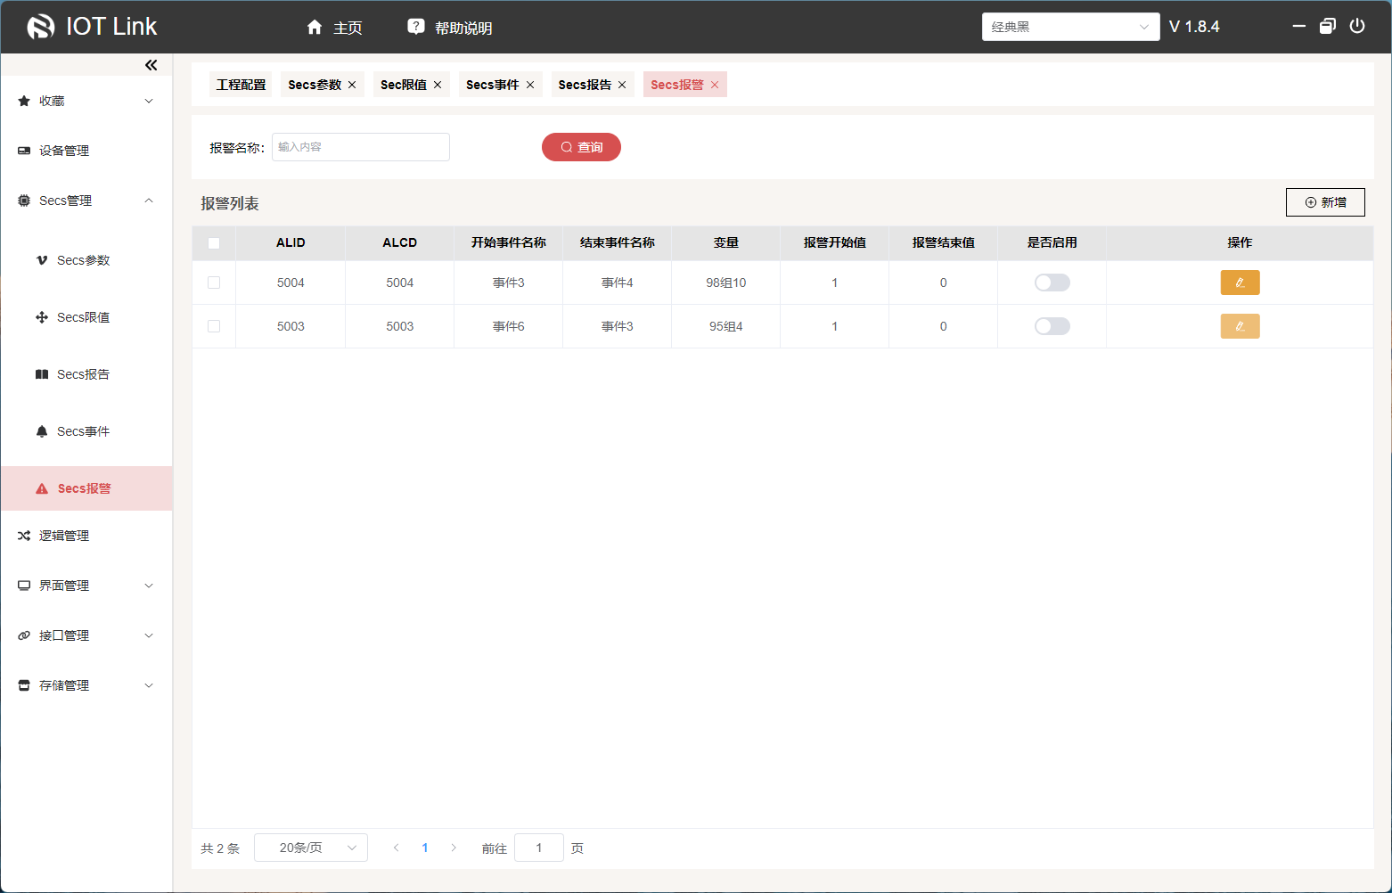
Task: Click the restore window icon
Action: pos(1328,26)
